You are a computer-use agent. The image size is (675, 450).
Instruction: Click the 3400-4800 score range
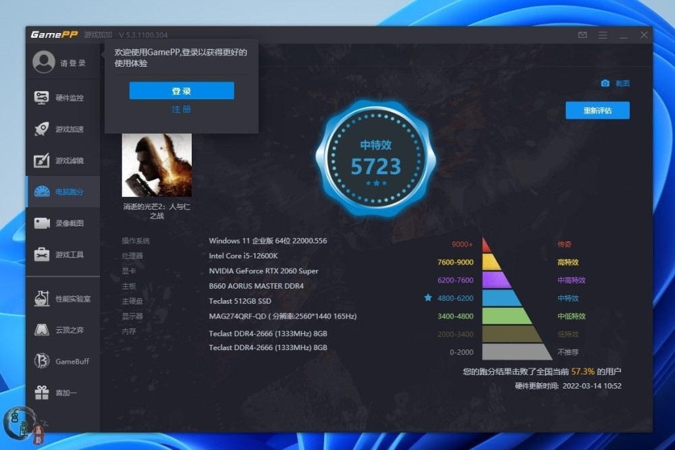[455, 316]
